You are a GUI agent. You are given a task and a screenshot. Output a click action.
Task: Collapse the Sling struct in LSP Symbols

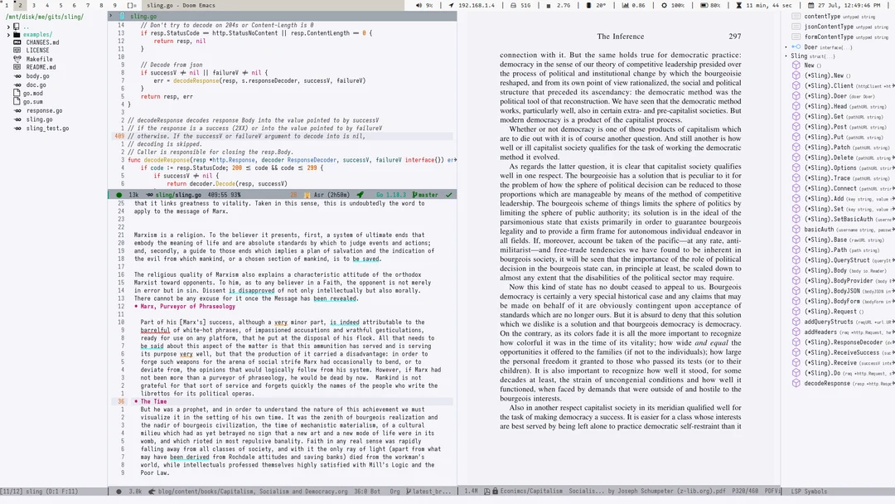[x=787, y=57]
